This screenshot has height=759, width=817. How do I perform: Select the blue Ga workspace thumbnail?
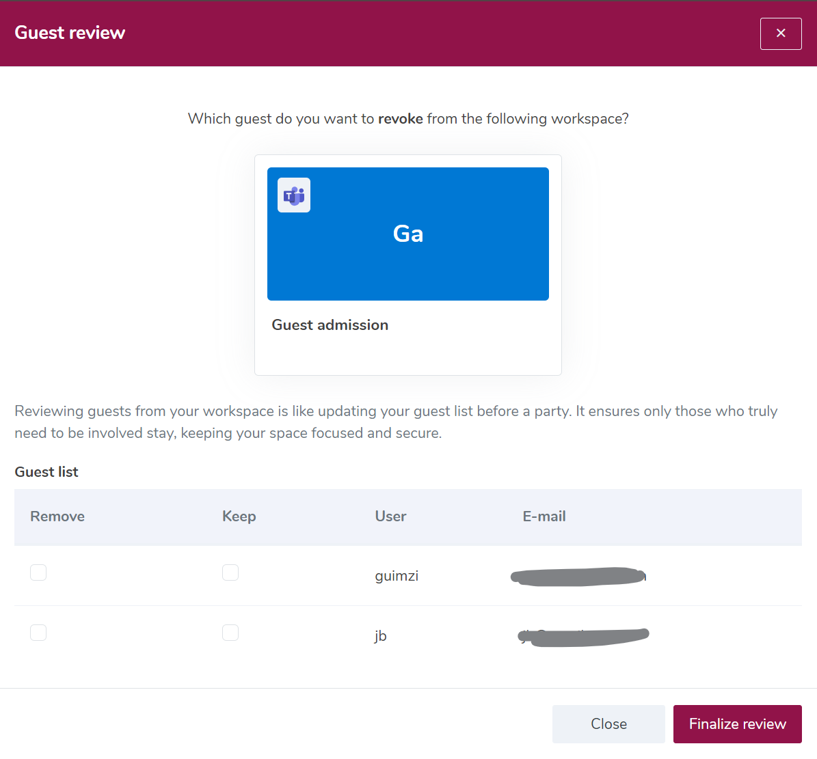[408, 234]
